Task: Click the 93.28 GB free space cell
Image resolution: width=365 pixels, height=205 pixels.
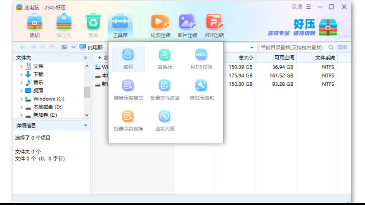Action: point(282,84)
